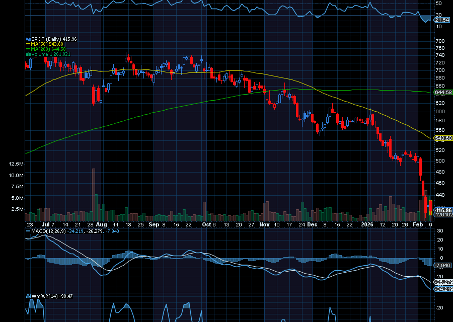
Task: Select the yellow MA(50) line swatch
Action: (28, 44)
